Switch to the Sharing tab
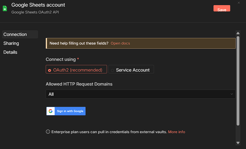Viewport: 246px width, 149px height. coord(11,43)
